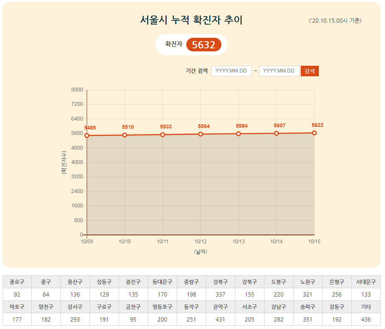
Task: Click the 강동구 table header
Action: (x=337, y=307)
